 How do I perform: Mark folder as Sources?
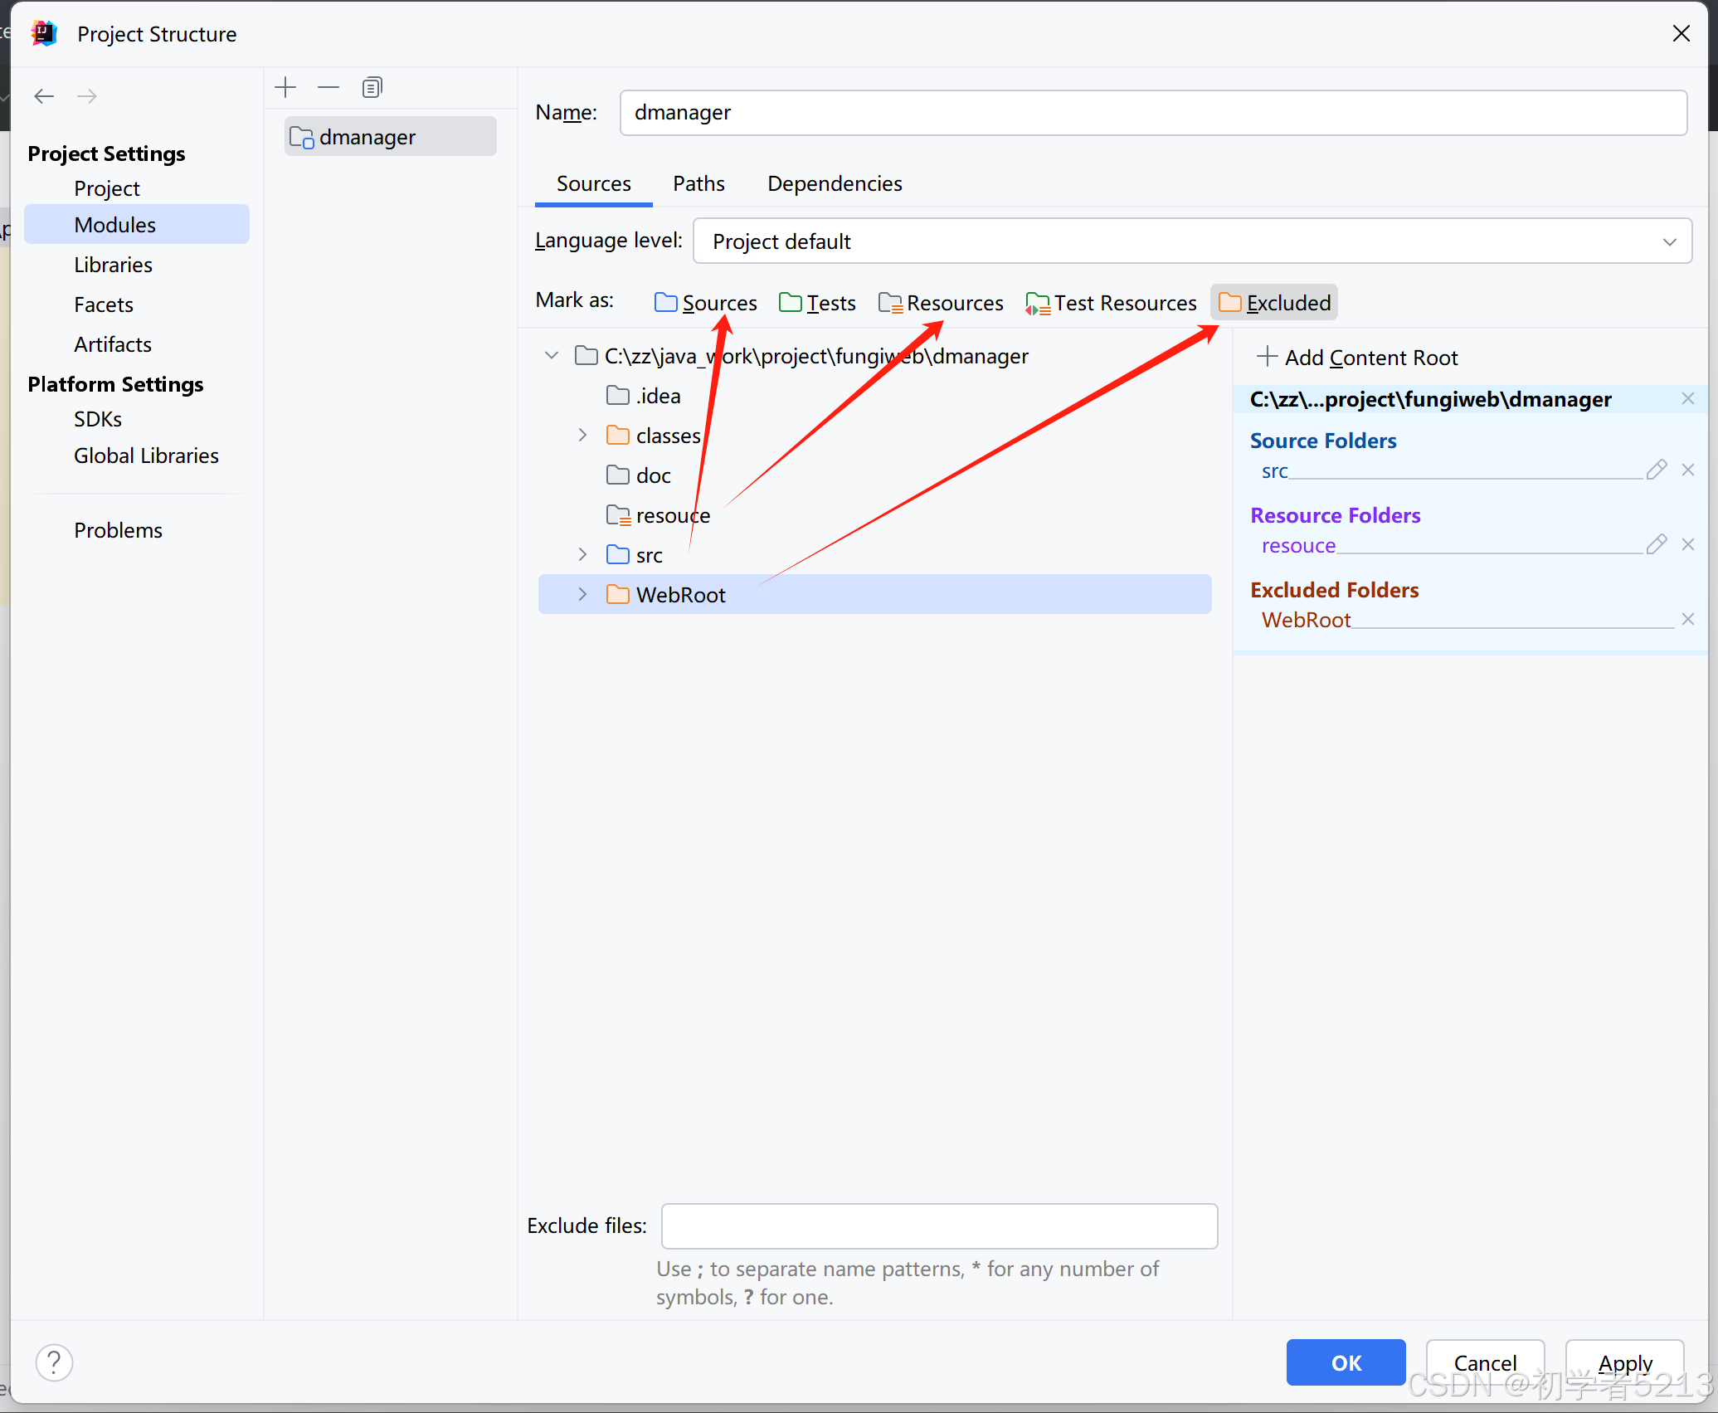point(706,303)
